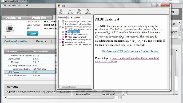Viewport: 183px width, 103px height.
Task: Minimize the Help window
Action: 154,5
